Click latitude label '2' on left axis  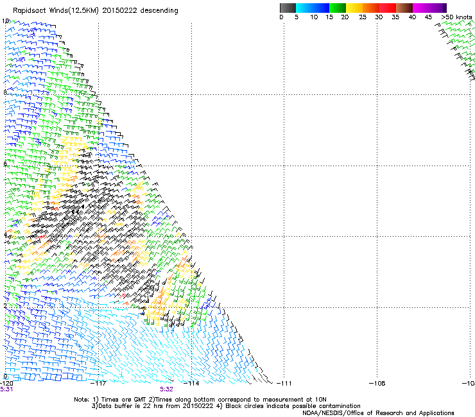(x=5, y=305)
